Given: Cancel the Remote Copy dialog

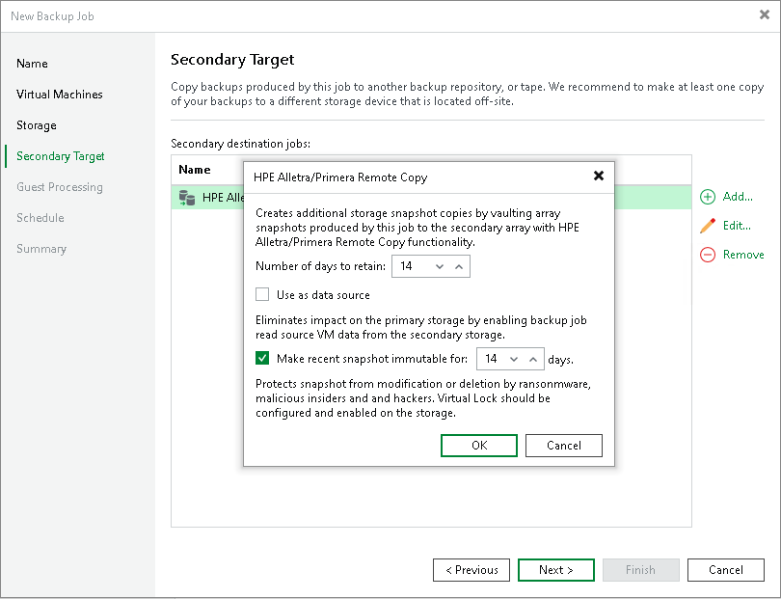Looking at the screenshot, I should pyautogui.click(x=564, y=446).
